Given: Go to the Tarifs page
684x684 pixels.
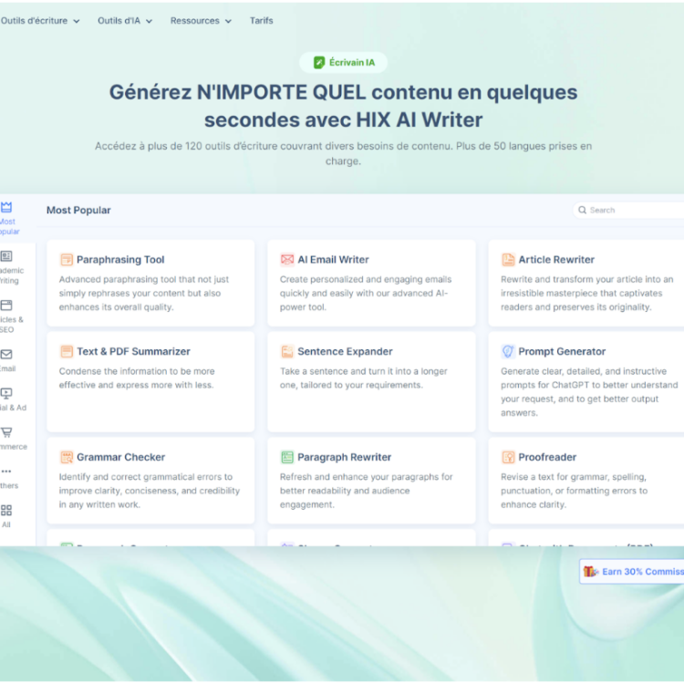Looking at the screenshot, I should click(262, 20).
